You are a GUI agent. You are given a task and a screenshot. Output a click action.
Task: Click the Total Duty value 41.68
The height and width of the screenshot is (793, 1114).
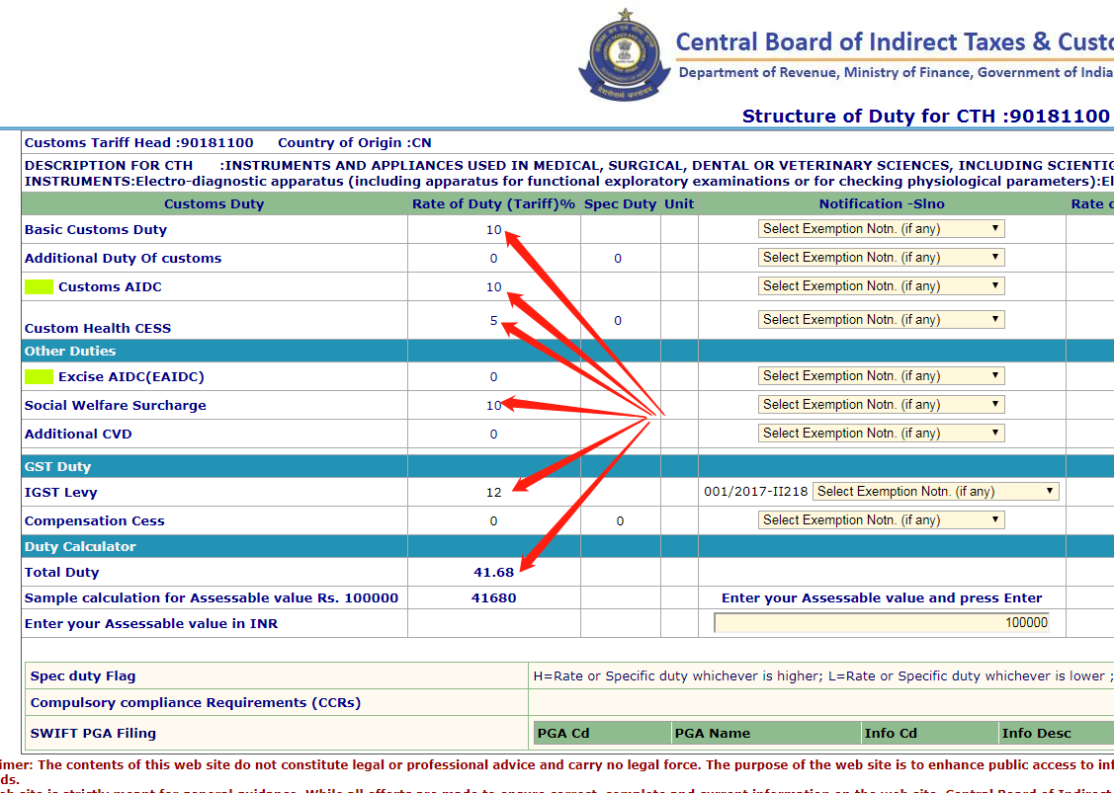coord(494,572)
